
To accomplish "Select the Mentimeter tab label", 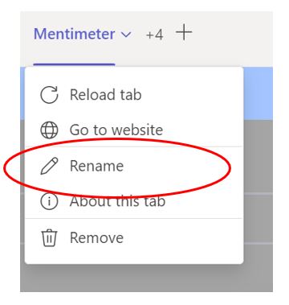I will click(x=75, y=34).
